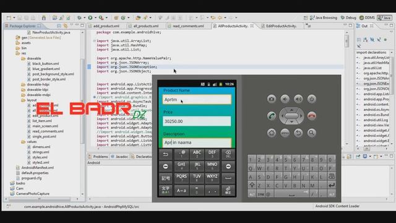The image size is (396, 223).
Task: Click the Price field showing 30250.00
Action: pos(197,121)
